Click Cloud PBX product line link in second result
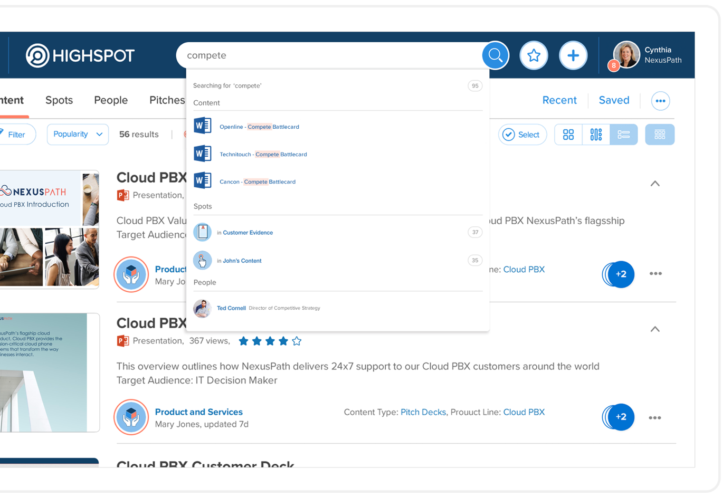Screen dimensions: 722x497 524,412
